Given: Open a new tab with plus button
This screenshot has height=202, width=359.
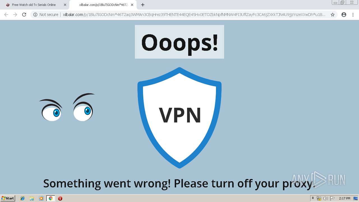Looking at the screenshot, I should 143,5.
